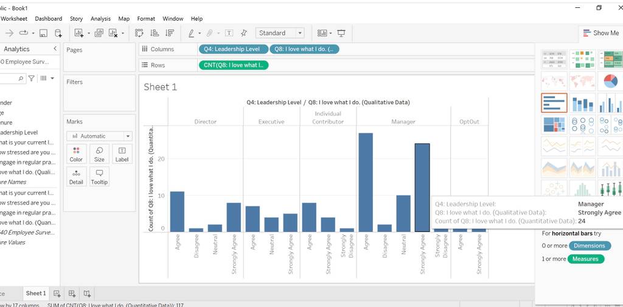The image size is (623, 307).
Task: Click the filter icon in data pane
Action: [x=32, y=79]
